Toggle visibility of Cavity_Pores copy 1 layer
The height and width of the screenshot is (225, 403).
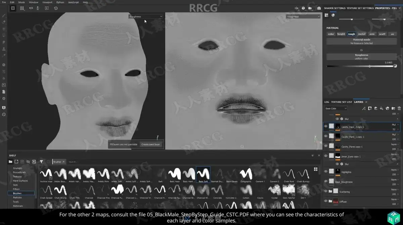click(x=326, y=146)
